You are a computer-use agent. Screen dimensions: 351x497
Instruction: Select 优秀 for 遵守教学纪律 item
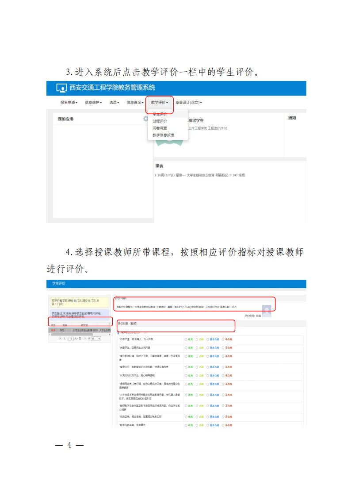(186, 356)
